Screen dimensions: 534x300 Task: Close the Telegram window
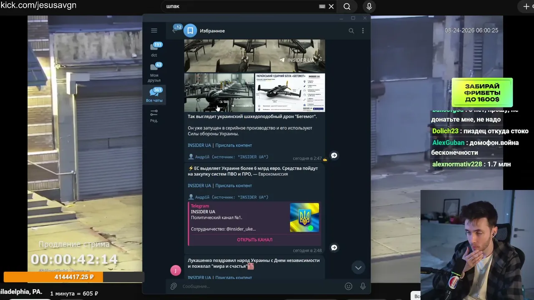[x=365, y=18]
